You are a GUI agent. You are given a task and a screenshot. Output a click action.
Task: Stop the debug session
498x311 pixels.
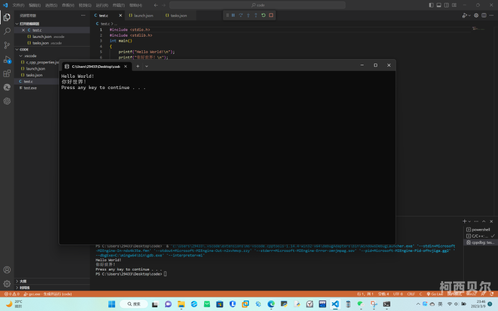tap(271, 15)
